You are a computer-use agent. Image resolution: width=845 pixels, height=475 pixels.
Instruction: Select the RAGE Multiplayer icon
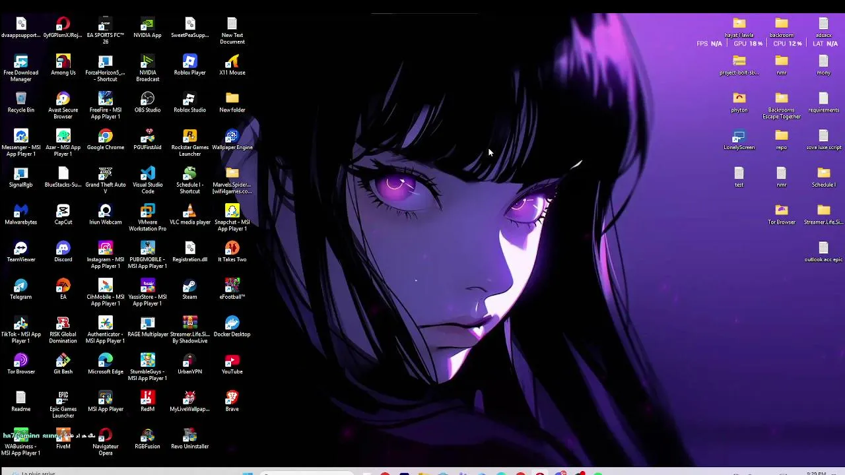click(147, 327)
